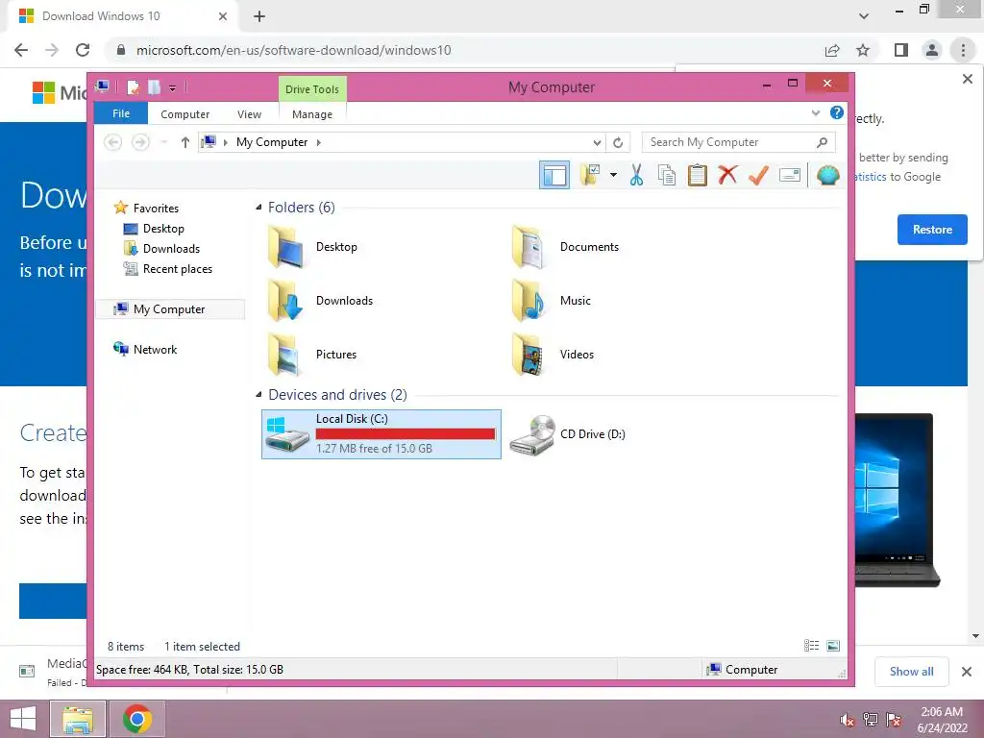Close the Chrome downloads bar
The height and width of the screenshot is (738, 984).
[x=967, y=672]
